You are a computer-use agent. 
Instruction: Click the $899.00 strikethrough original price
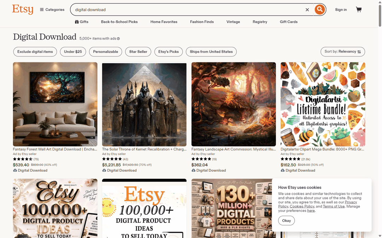point(37,165)
